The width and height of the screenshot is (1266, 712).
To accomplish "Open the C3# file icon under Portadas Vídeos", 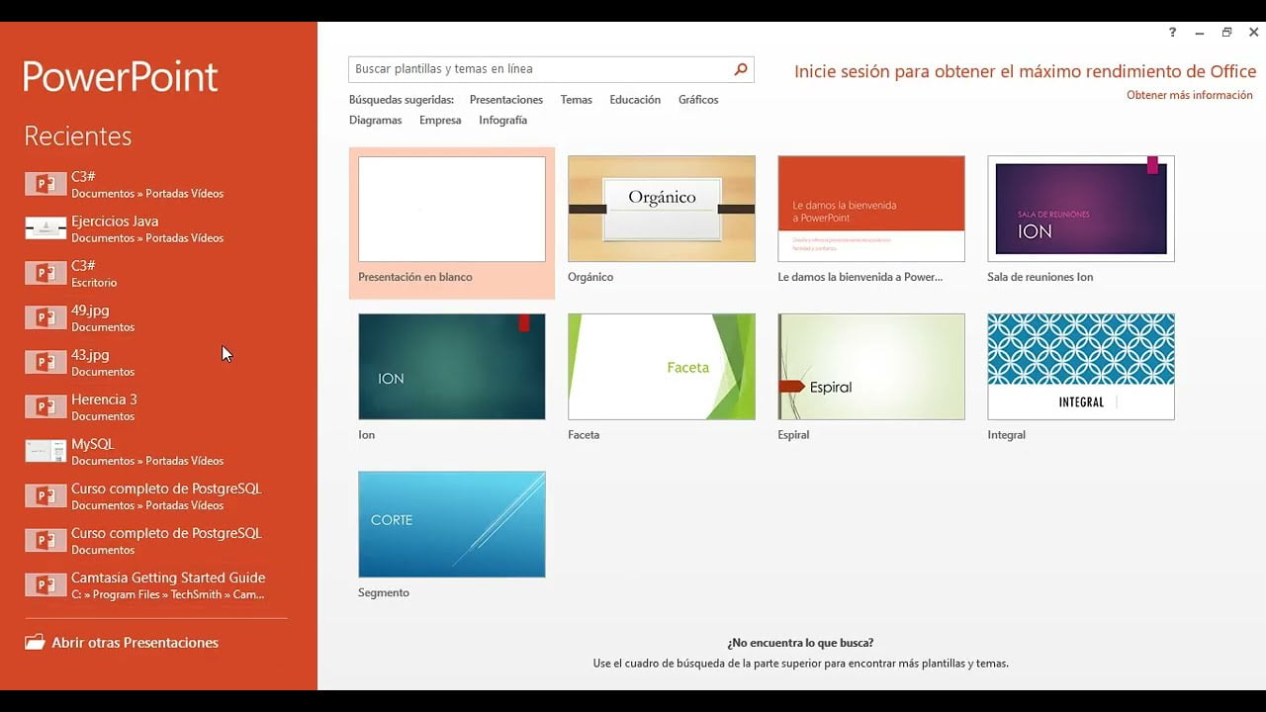I will 45,184.
